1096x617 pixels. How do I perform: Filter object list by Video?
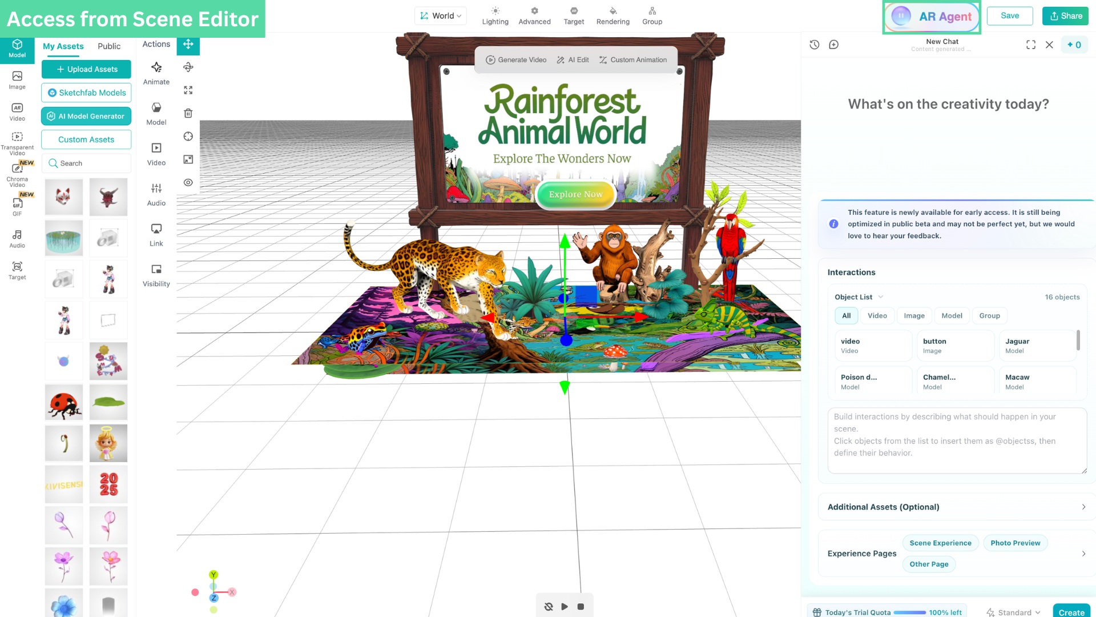coord(877,316)
